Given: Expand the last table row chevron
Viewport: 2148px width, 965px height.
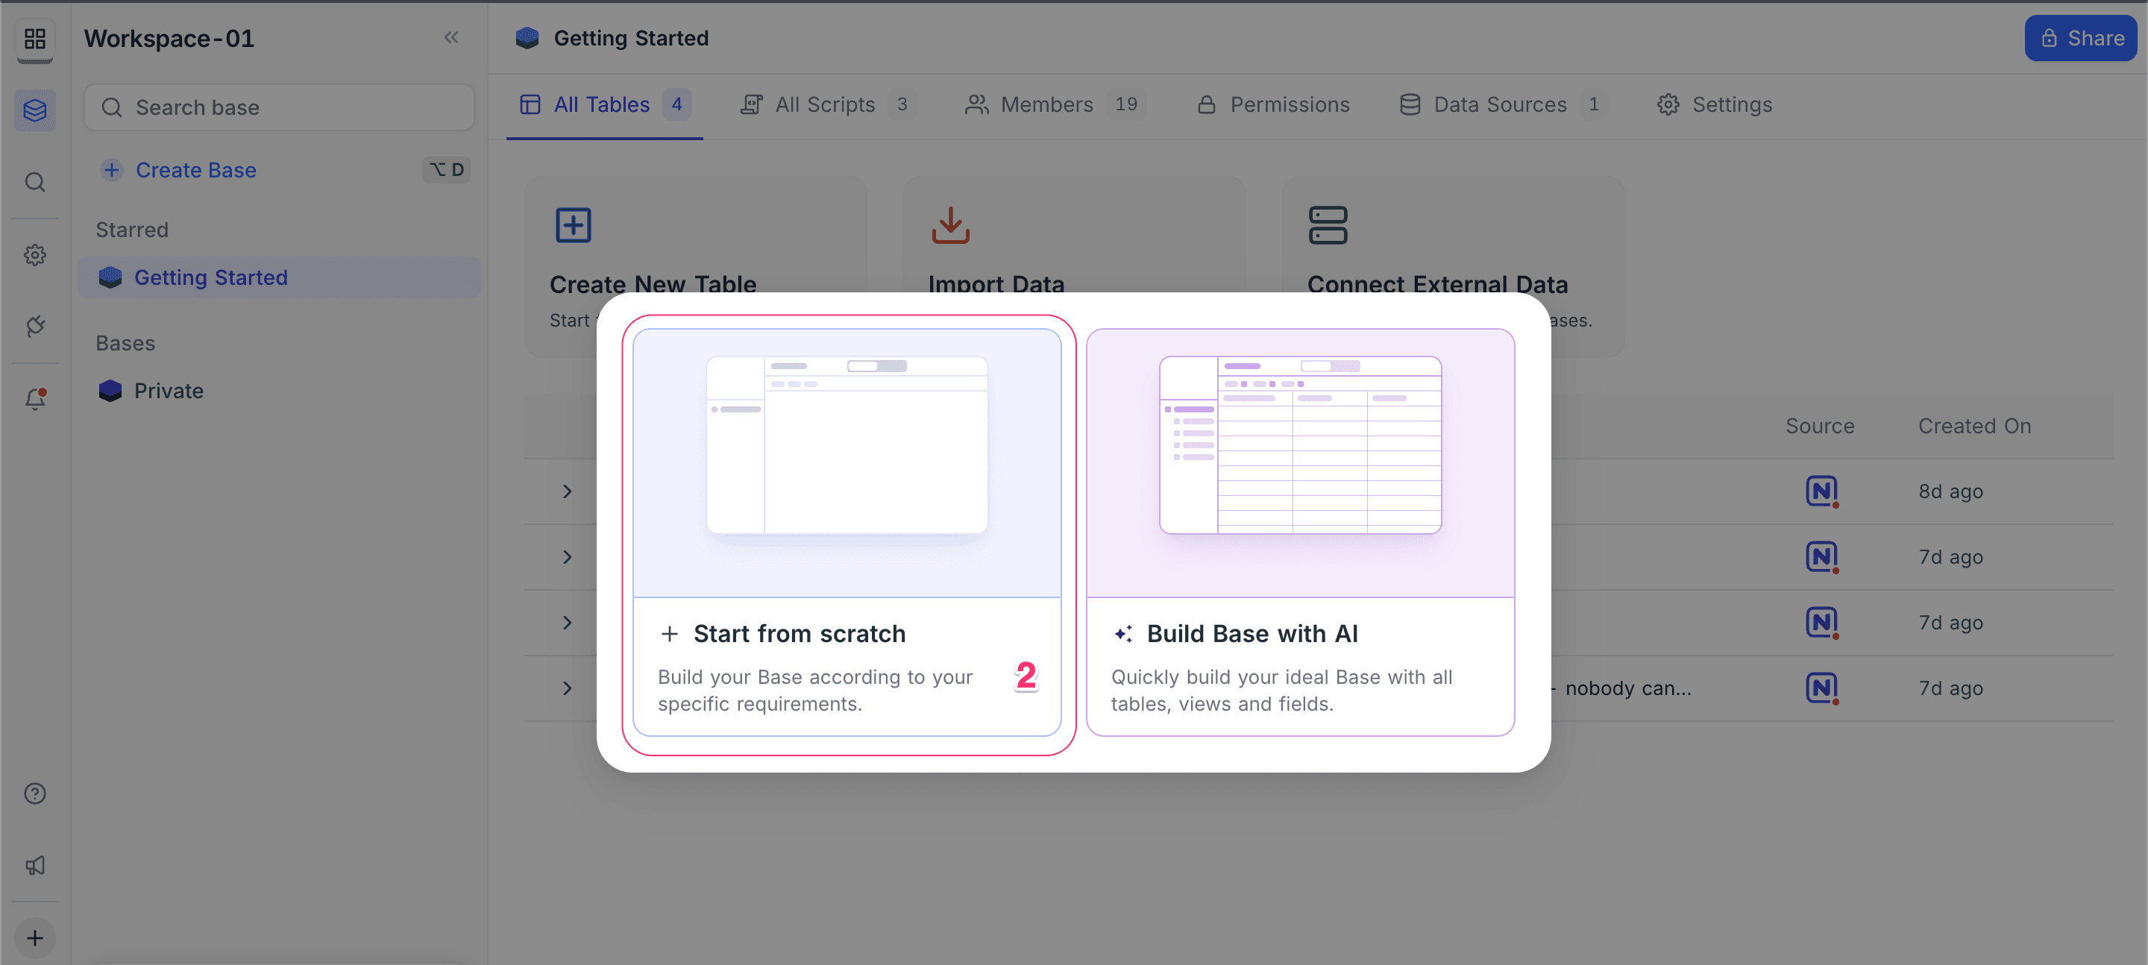Looking at the screenshot, I should pos(567,688).
